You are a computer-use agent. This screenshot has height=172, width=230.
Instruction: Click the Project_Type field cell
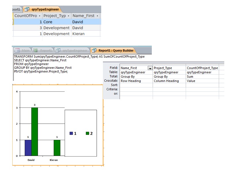pos(169,68)
